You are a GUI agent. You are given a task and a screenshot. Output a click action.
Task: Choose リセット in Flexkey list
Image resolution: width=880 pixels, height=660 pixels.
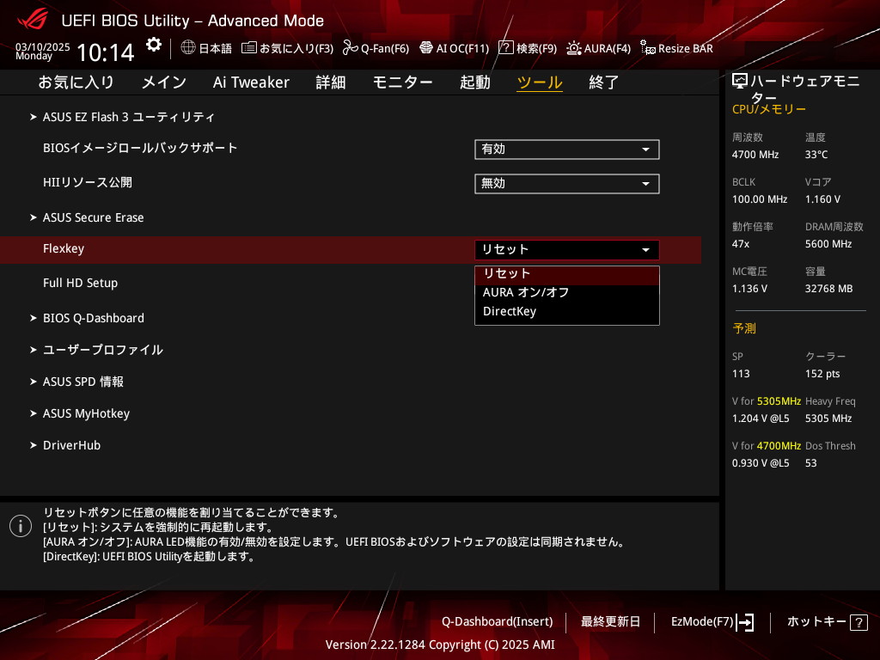coord(567,274)
